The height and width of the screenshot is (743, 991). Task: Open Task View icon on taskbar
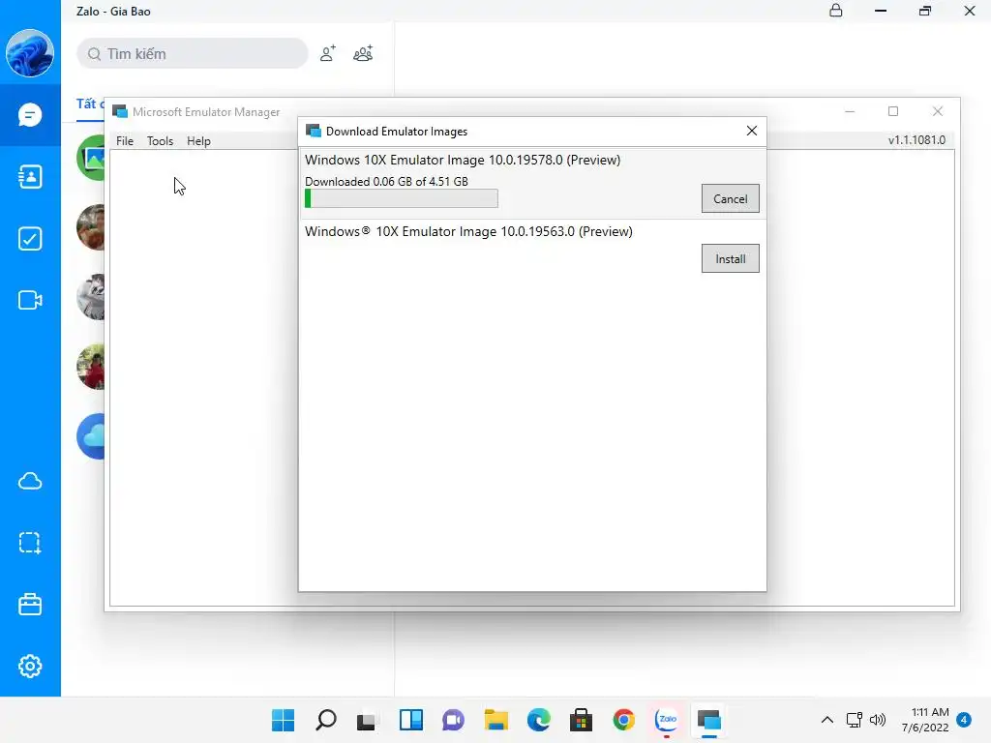(x=369, y=720)
